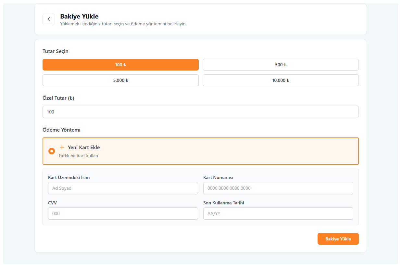Pick the 5.000 ₺ amount button
This screenshot has width=402, height=270.
pyautogui.click(x=120, y=80)
